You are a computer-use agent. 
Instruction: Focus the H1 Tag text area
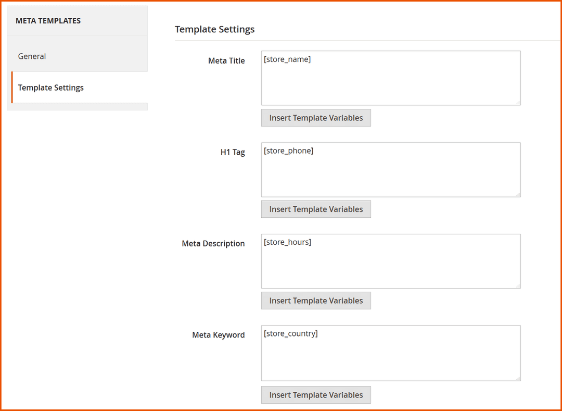click(390, 170)
